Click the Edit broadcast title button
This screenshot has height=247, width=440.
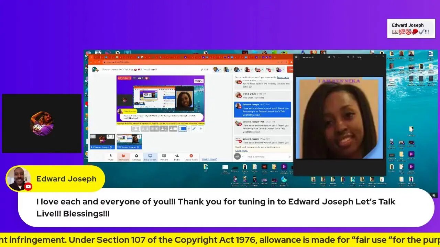pyautogui.click(x=205, y=70)
